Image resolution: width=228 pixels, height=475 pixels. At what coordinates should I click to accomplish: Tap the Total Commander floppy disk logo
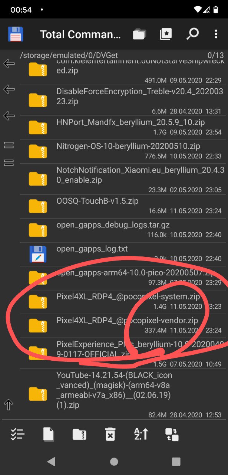[16, 34]
